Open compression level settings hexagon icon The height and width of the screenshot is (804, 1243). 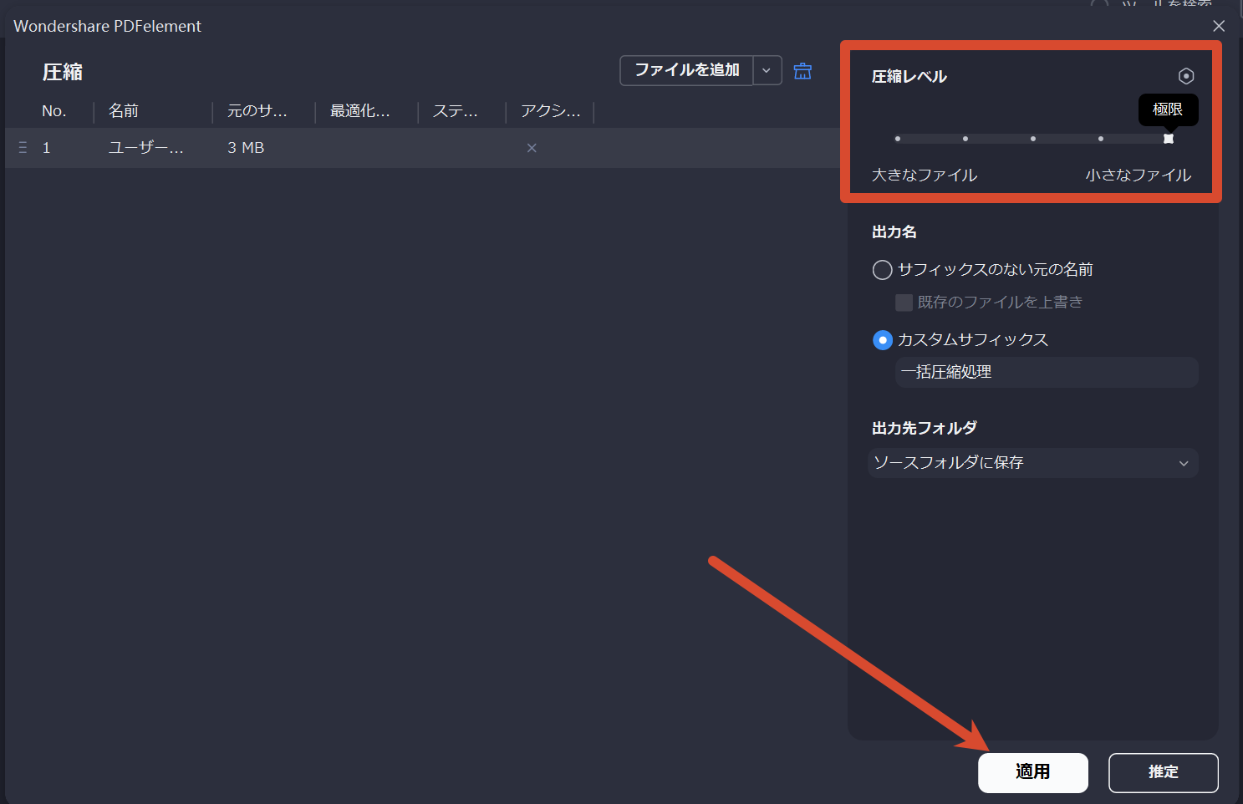point(1185,76)
